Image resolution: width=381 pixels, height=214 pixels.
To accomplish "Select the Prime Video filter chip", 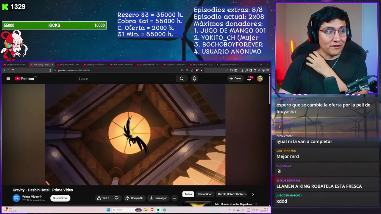I will 205,194.
